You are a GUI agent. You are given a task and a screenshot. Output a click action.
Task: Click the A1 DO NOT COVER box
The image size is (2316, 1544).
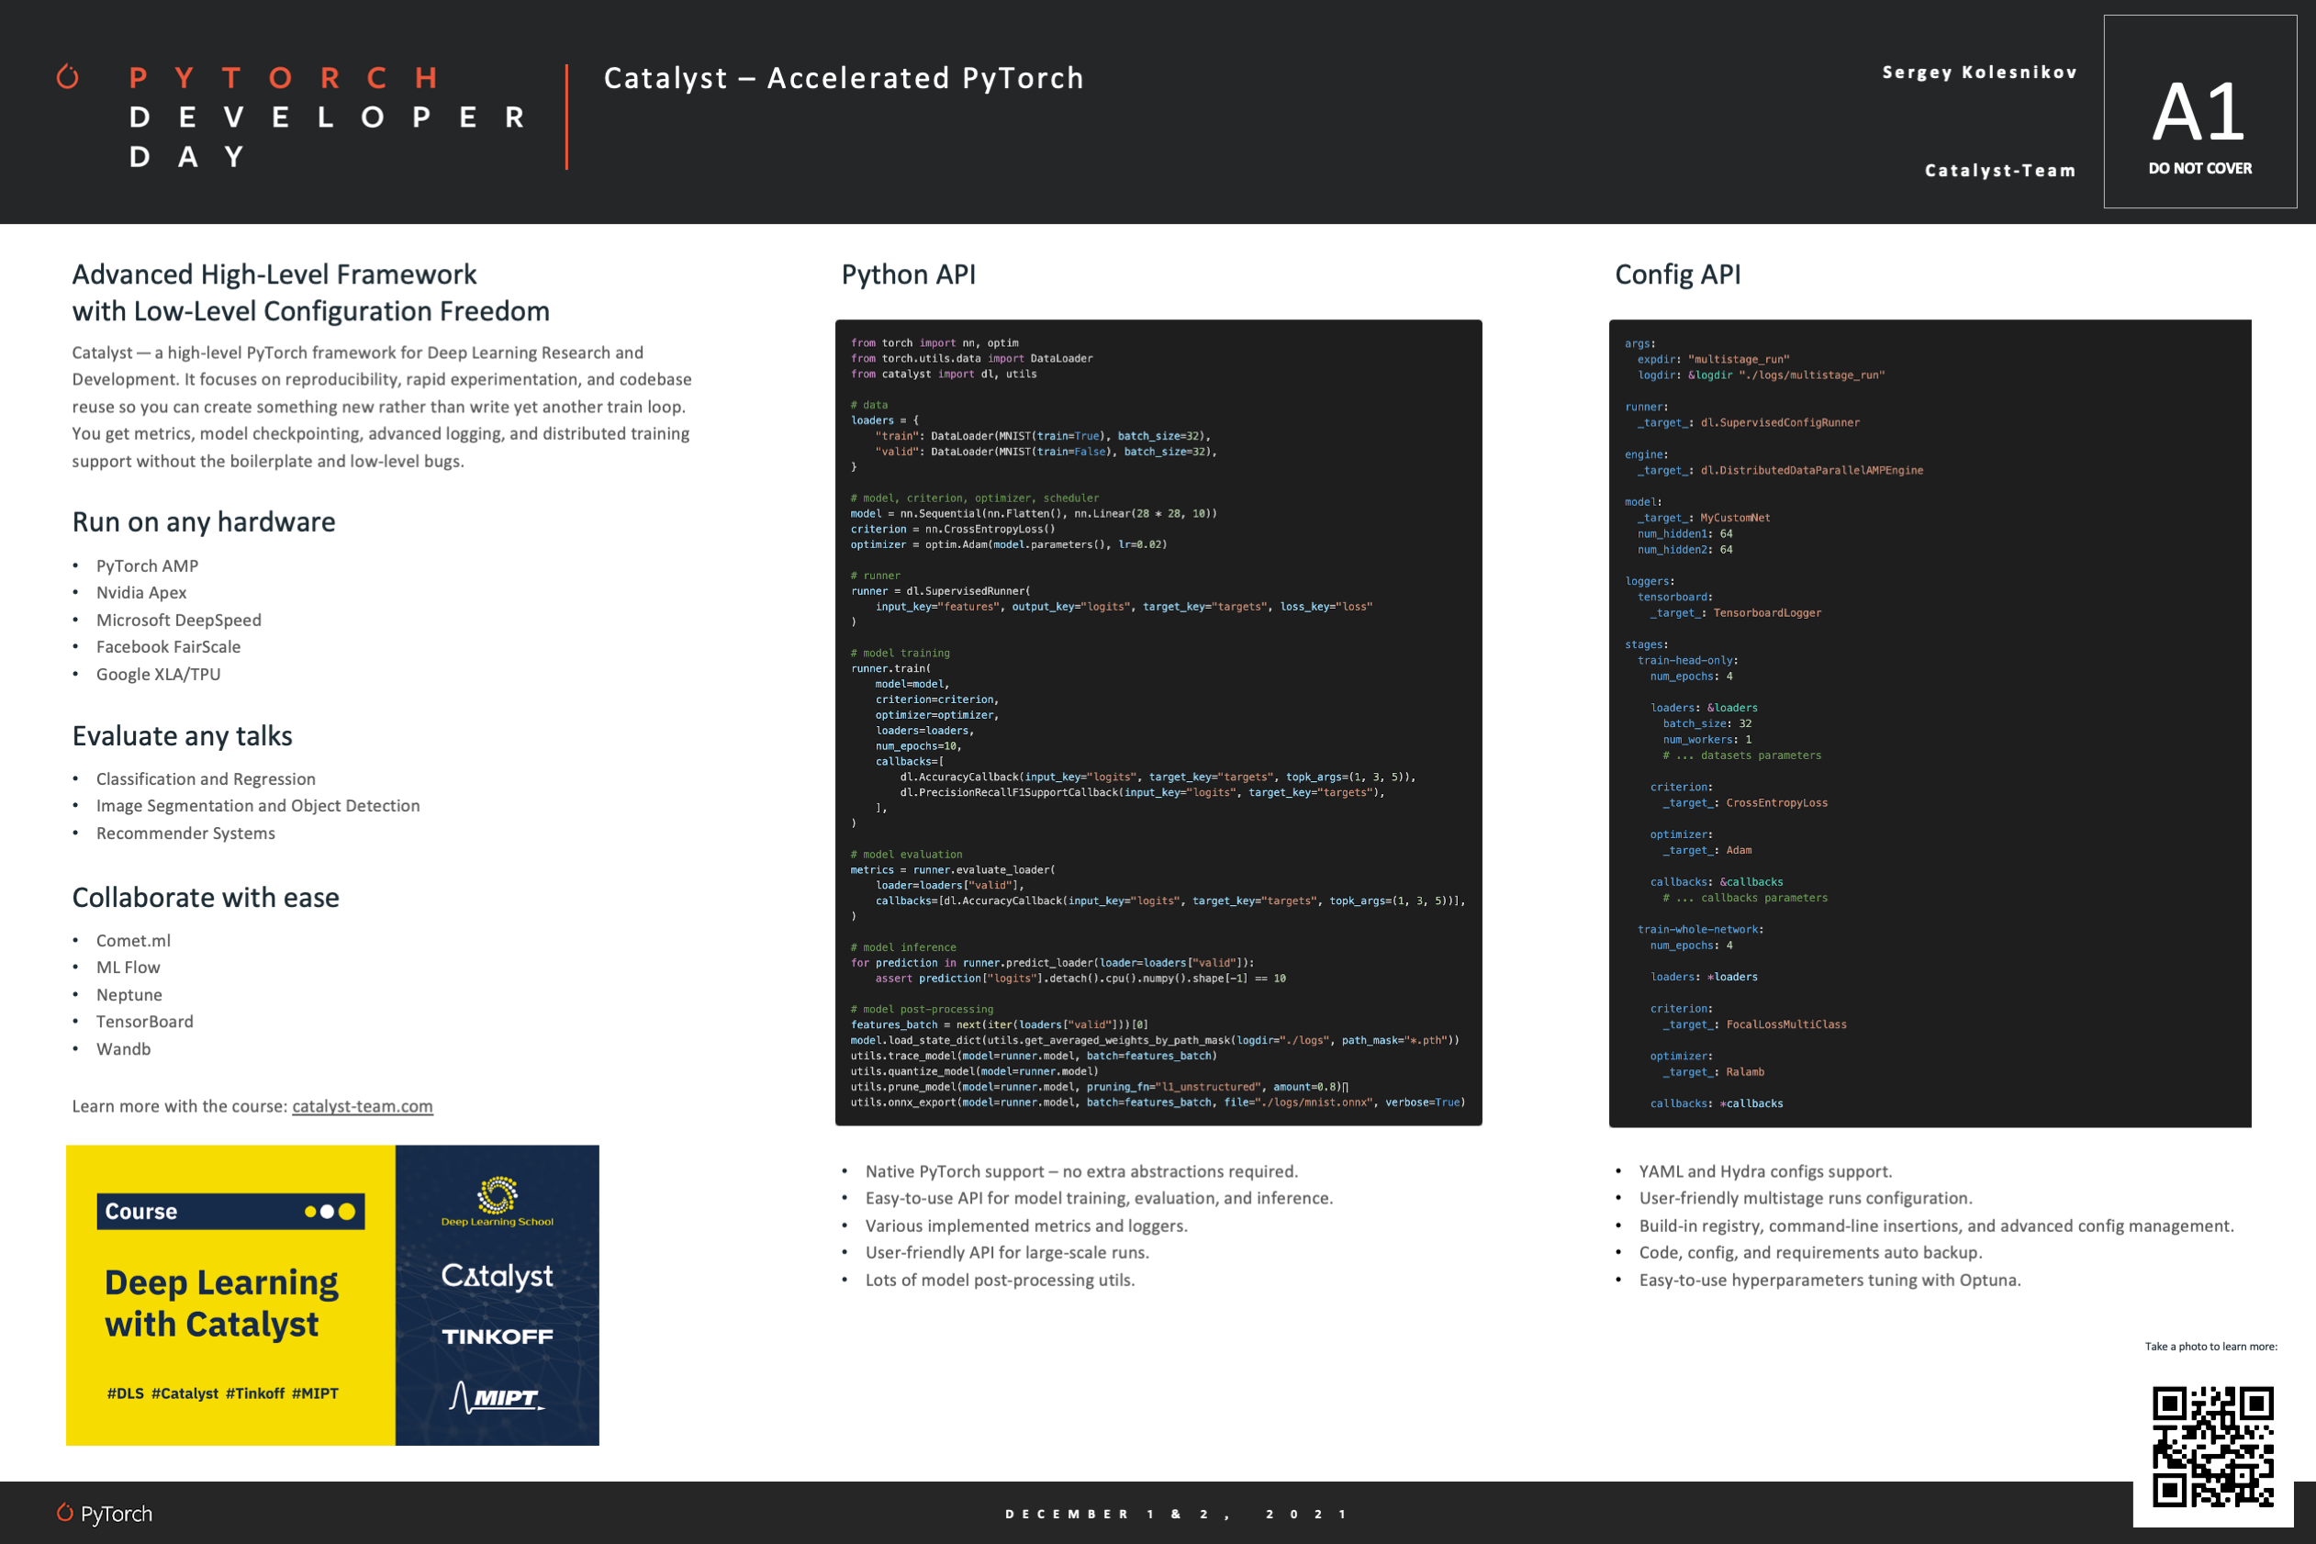pyautogui.click(x=2199, y=111)
